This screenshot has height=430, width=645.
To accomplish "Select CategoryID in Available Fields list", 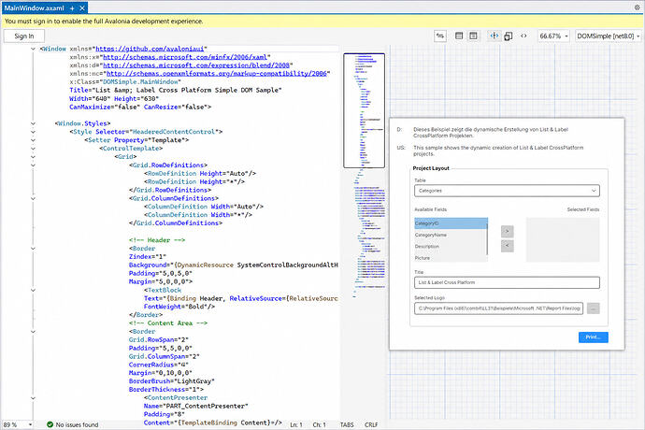I will (451, 223).
